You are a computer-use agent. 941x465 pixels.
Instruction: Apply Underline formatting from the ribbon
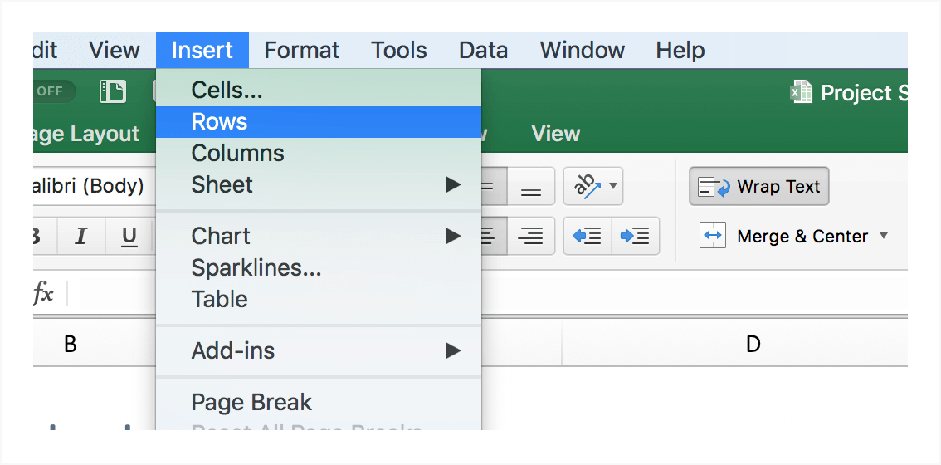129,237
